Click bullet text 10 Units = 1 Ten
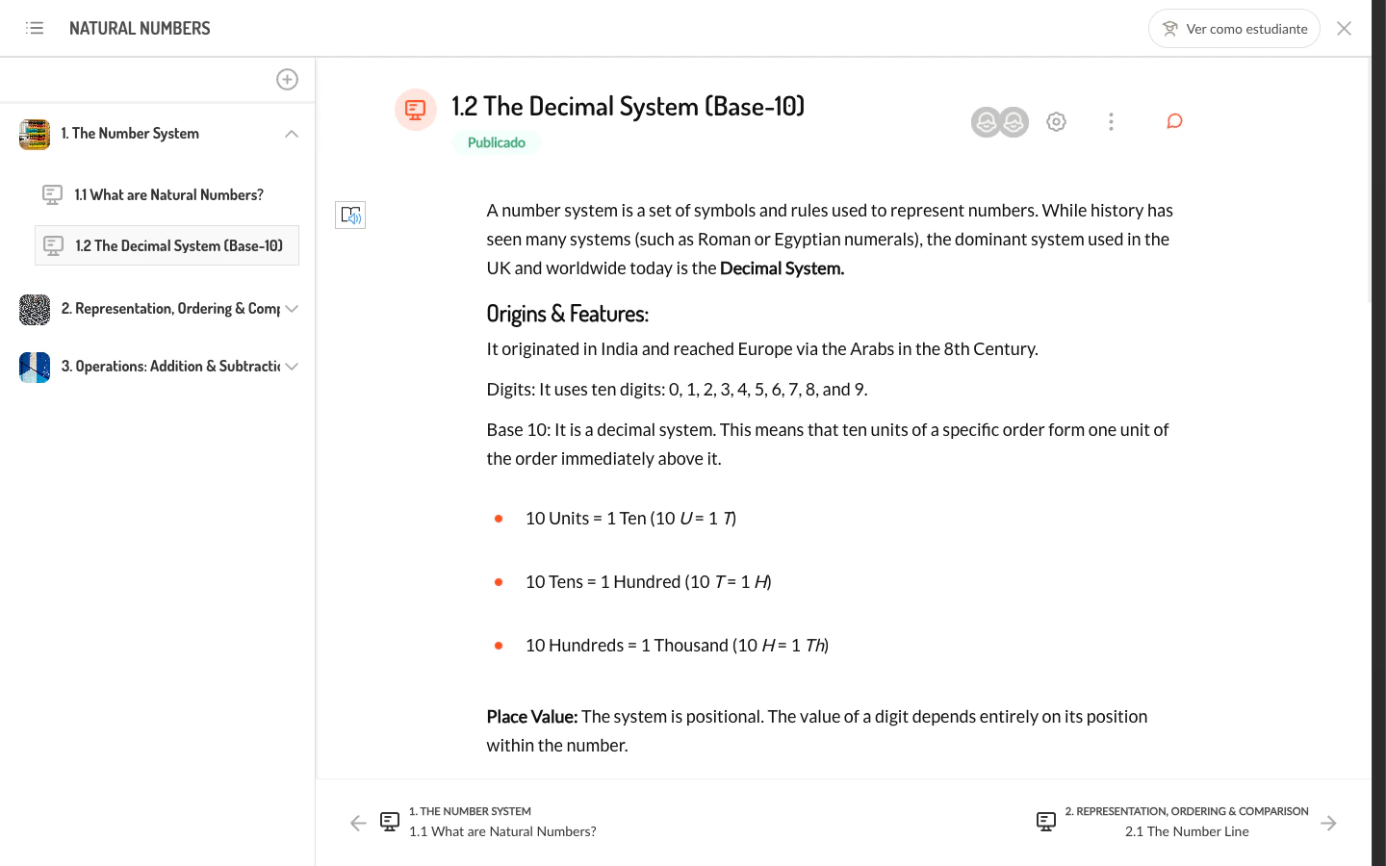Image resolution: width=1386 pixels, height=866 pixels. (x=630, y=519)
